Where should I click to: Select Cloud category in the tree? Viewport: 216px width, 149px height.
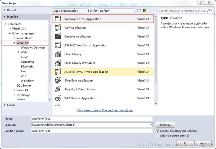(x=25, y=57)
